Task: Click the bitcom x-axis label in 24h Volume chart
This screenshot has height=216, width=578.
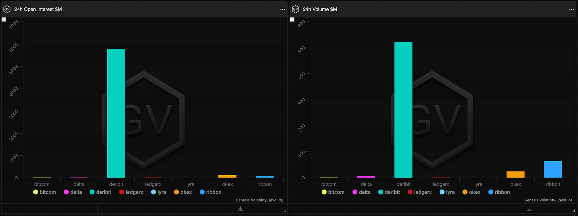Action: point(329,184)
